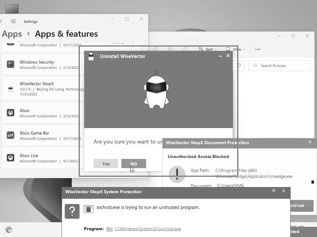The height and width of the screenshot is (237, 317).
Task: Open the Settings hamburger navigation menu
Action: click(x=13, y=21)
